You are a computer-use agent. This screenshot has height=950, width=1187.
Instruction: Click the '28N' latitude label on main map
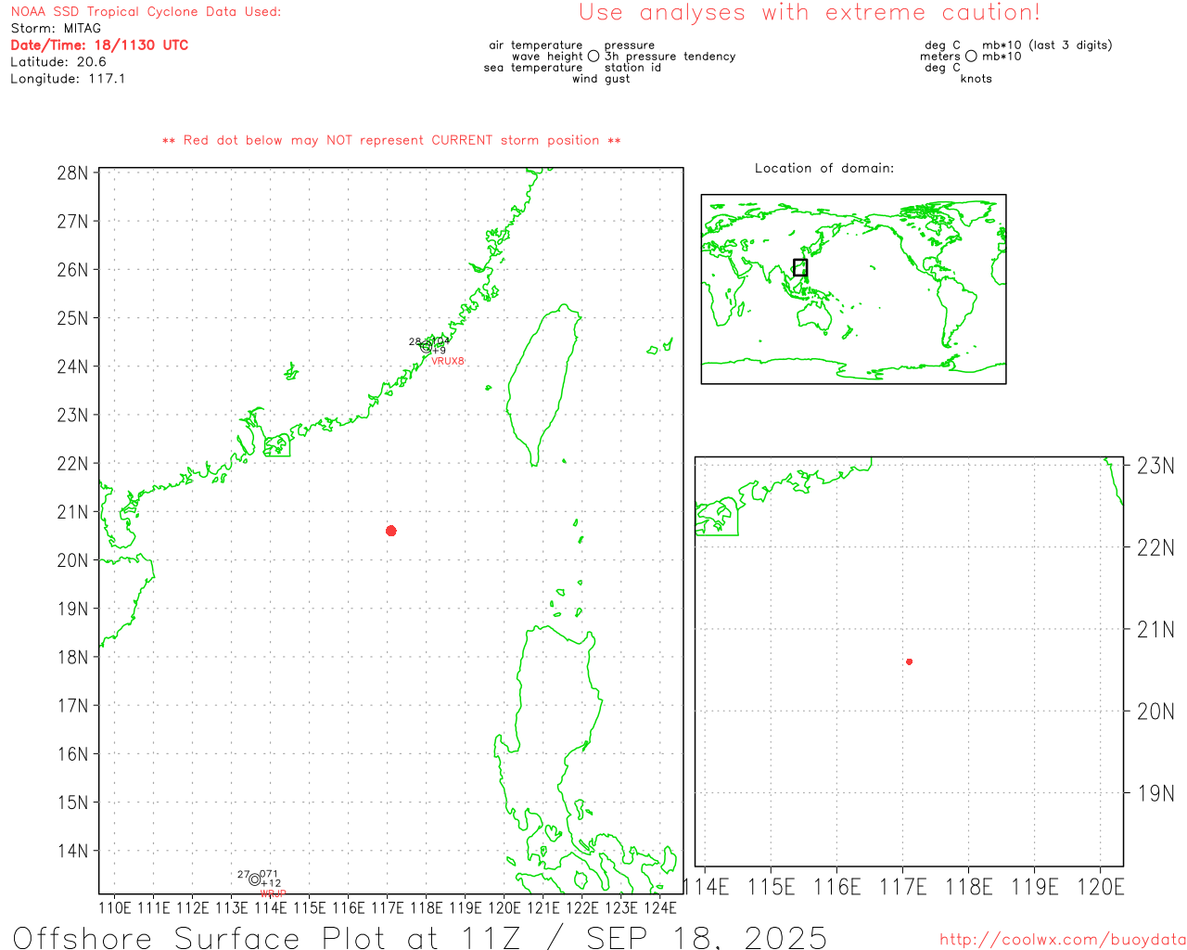(73, 173)
